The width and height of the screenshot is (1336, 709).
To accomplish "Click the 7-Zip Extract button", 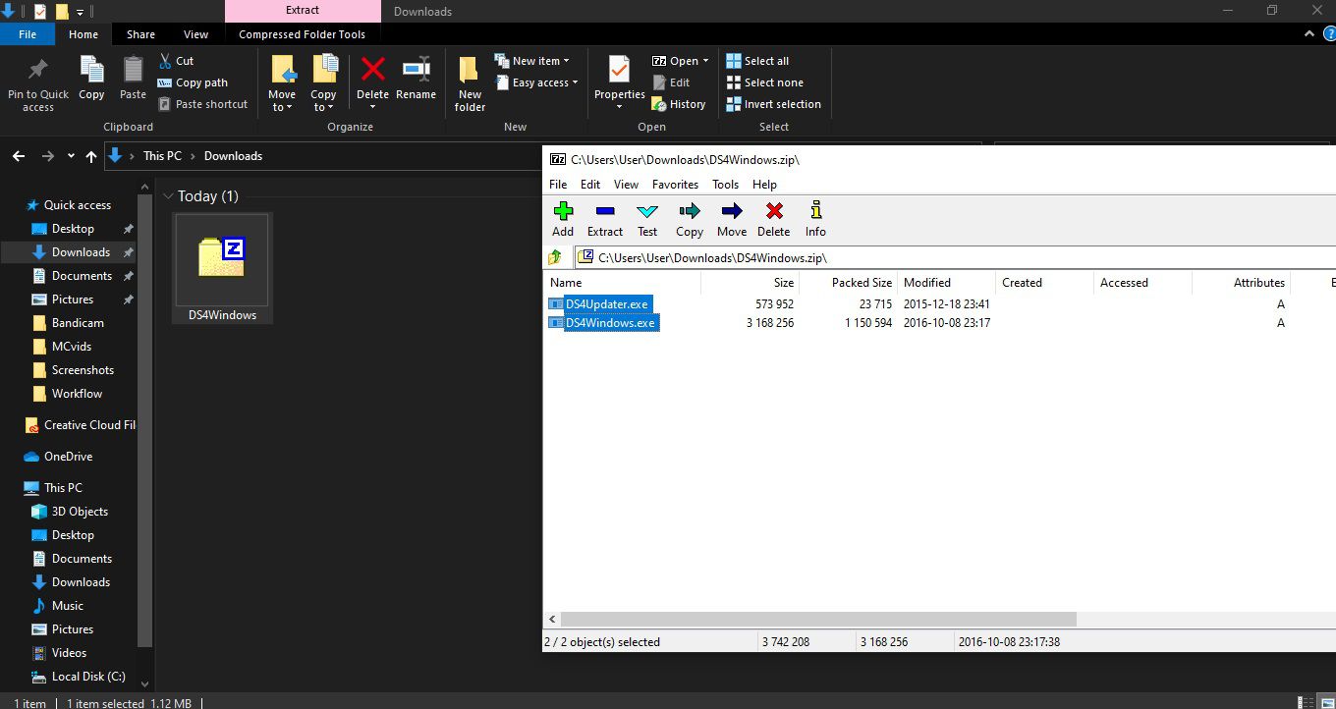I will tap(605, 219).
